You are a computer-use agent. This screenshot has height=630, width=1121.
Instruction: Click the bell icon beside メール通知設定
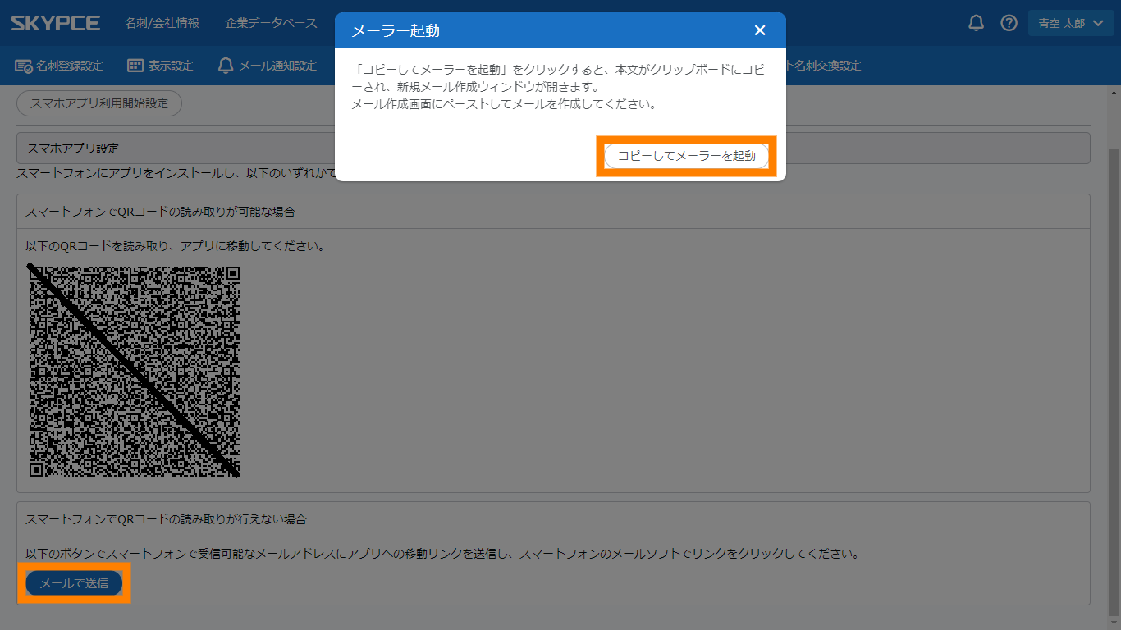point(226,66)
